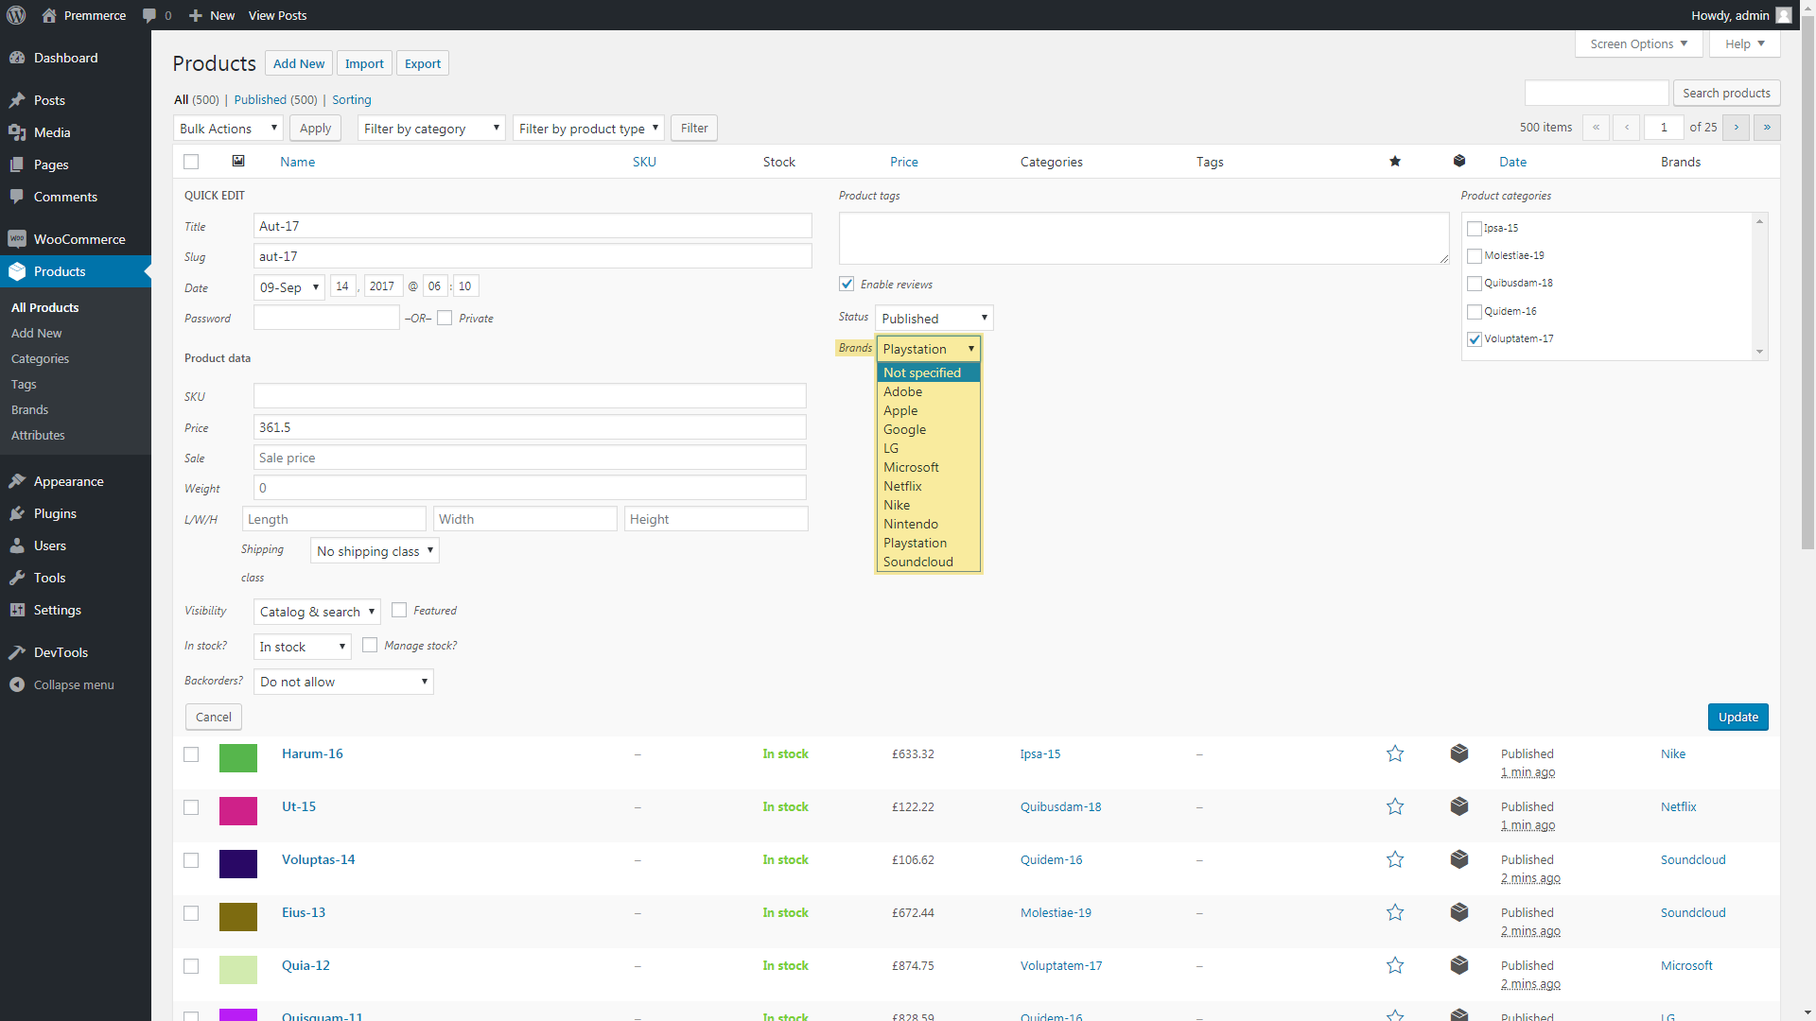Open the Visibility Catalog & search dropdown
Image resolution: width=1816 pixels, height=1021 pixels.
tap(317, 612)
